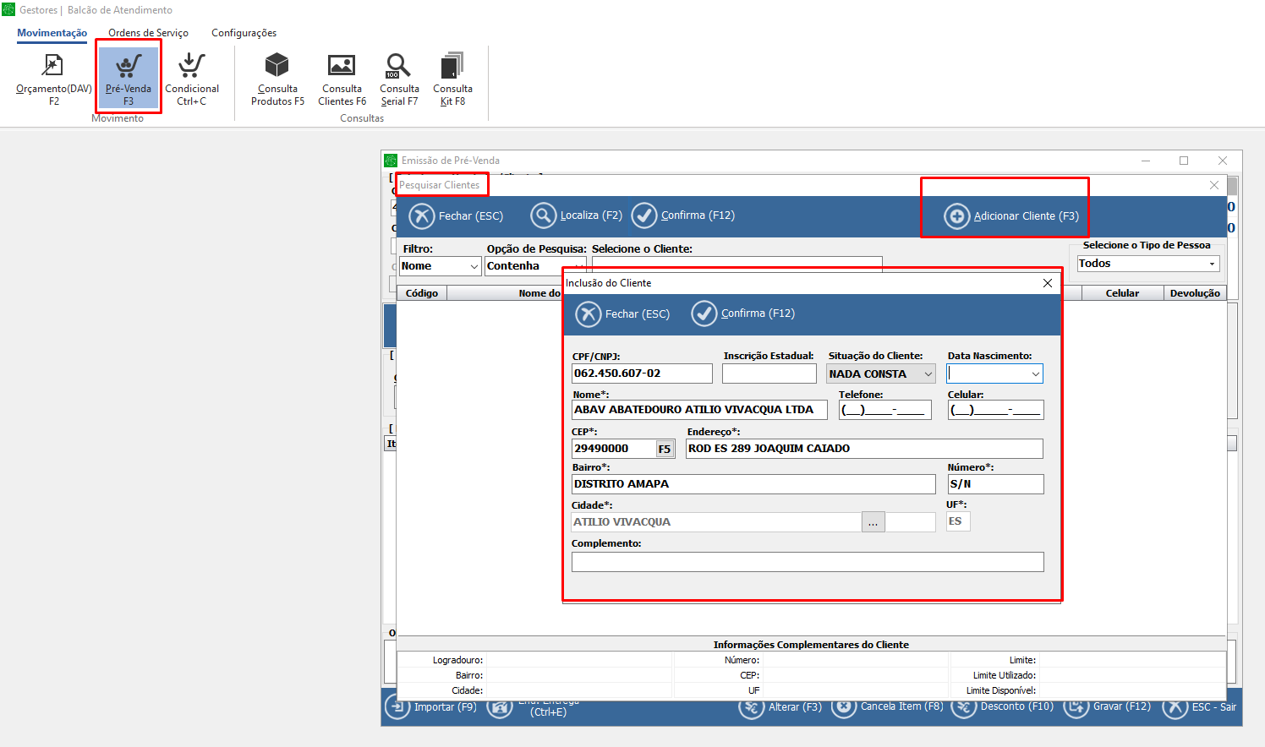The image size is (1265, 747).
Task: Confirm client inclusion with Confirma (F12)
Action: pyautogui.click(x=704, y=314)
